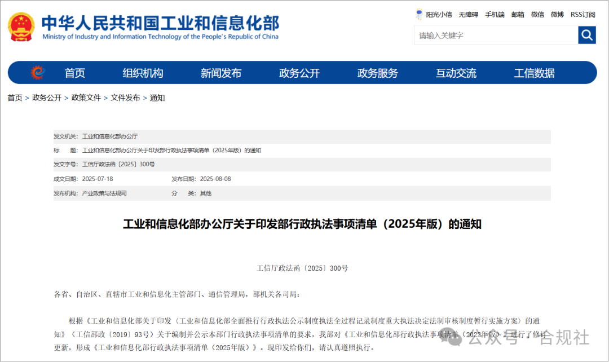The image size is (609, 362).
Task: Click the 手机端 mobile client icon
Action: pyautogui.click(x=495, y=14)
